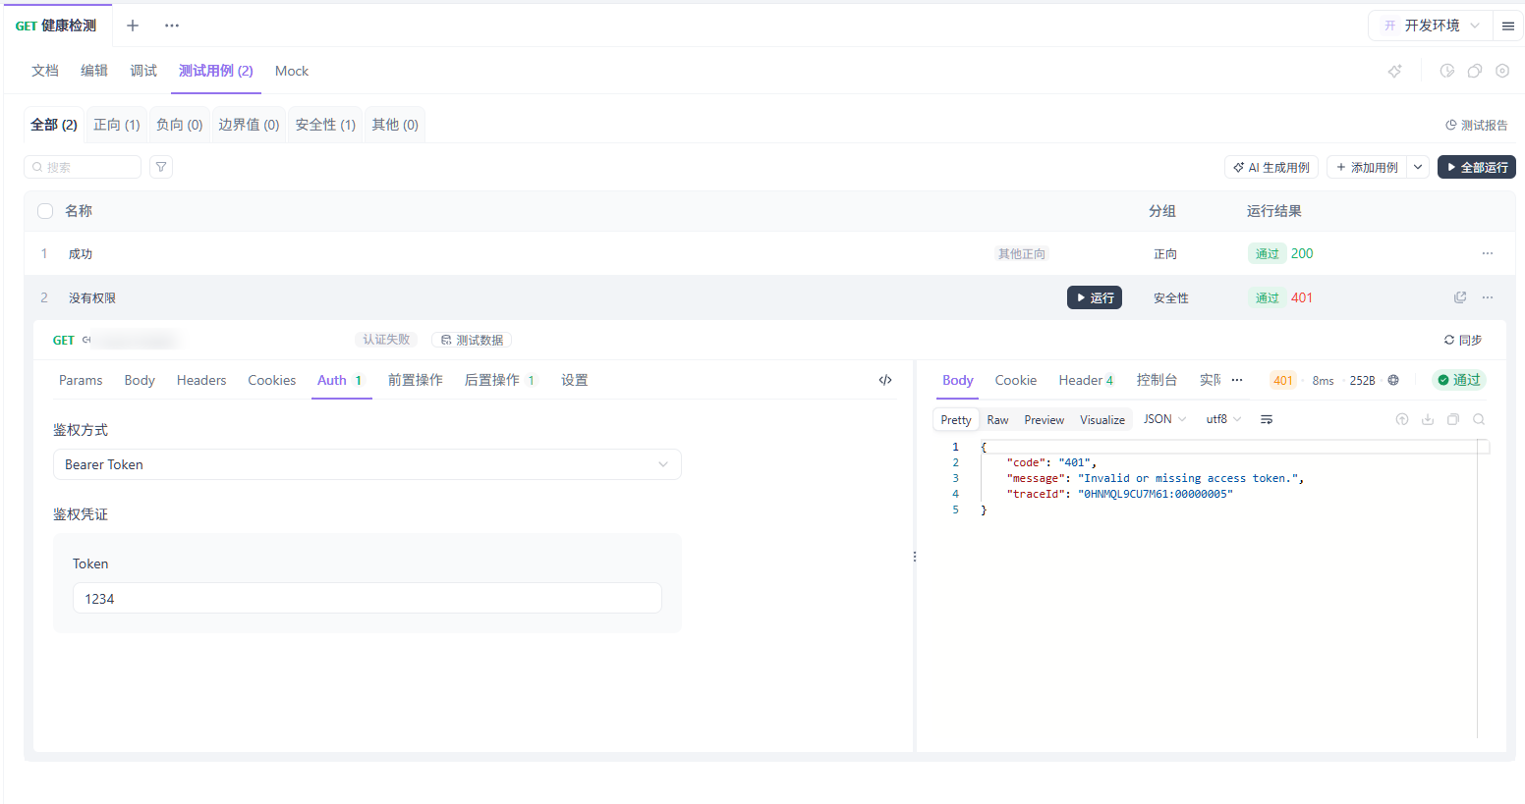
Task: Switch to the 编辑 tab
Action: (94, 71)
